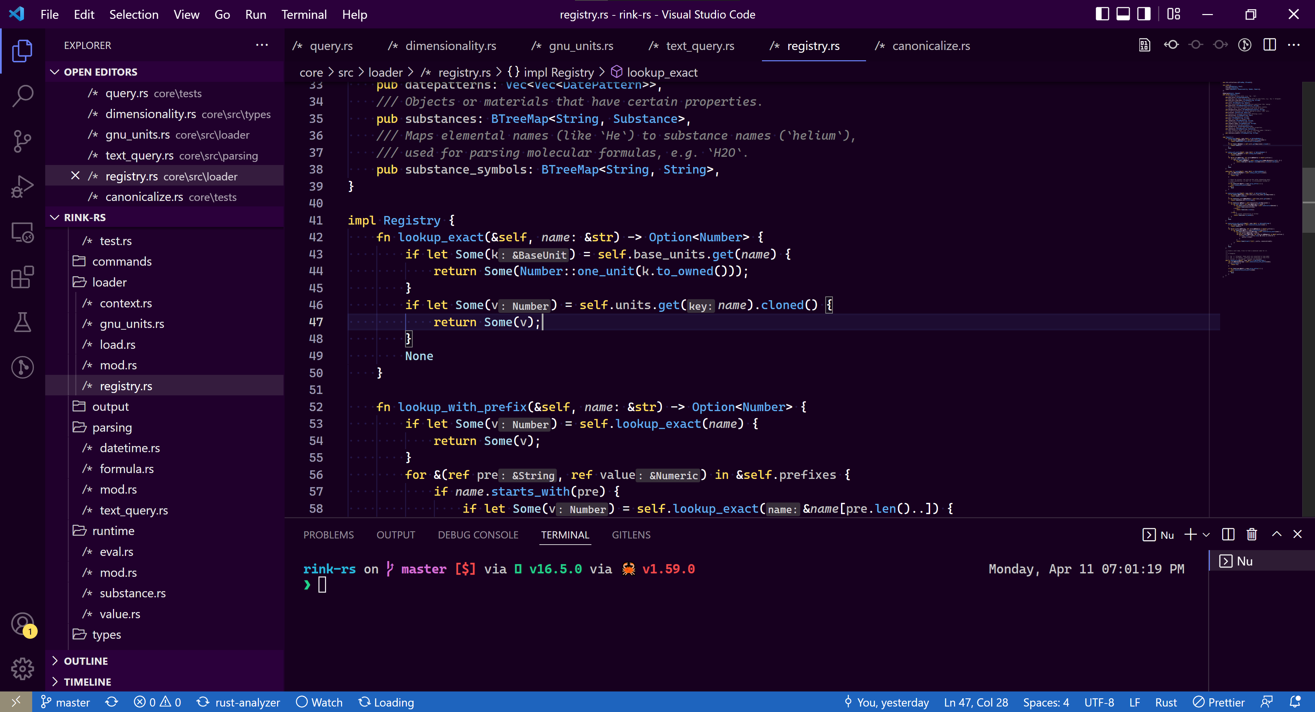Open substance.rs in the file explorer

(132, 593)
